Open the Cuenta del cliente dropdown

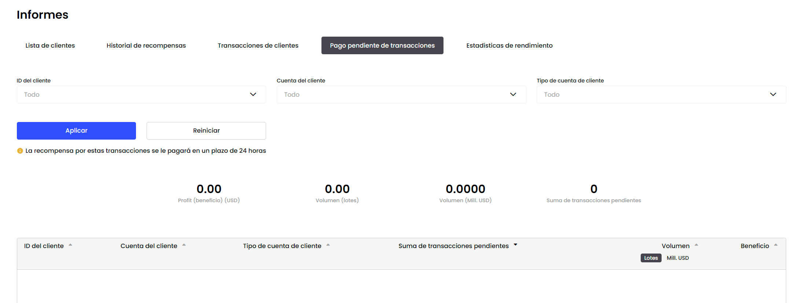[401, 95]
